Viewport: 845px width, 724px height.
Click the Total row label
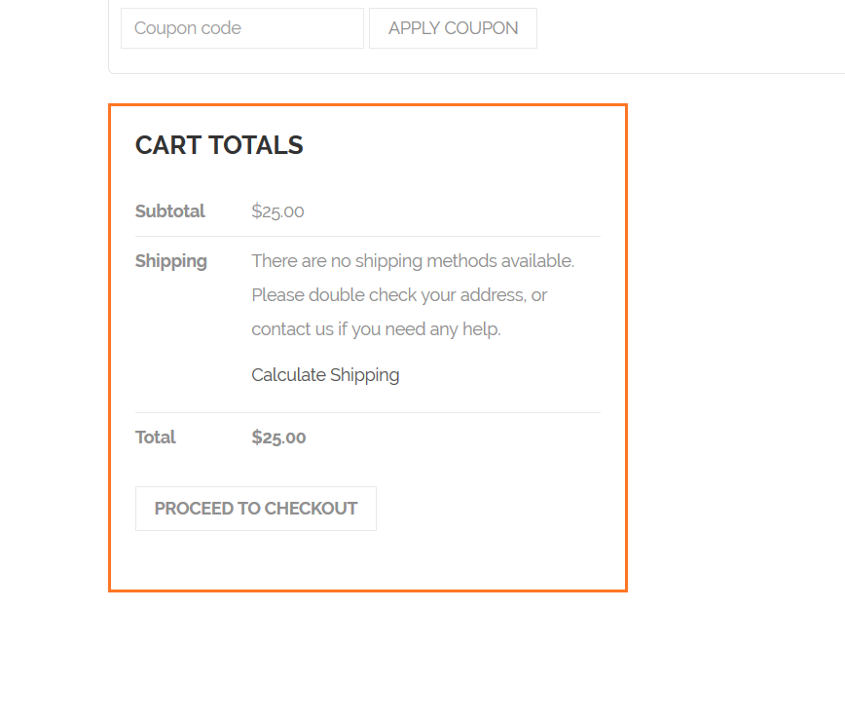point(156,438)
